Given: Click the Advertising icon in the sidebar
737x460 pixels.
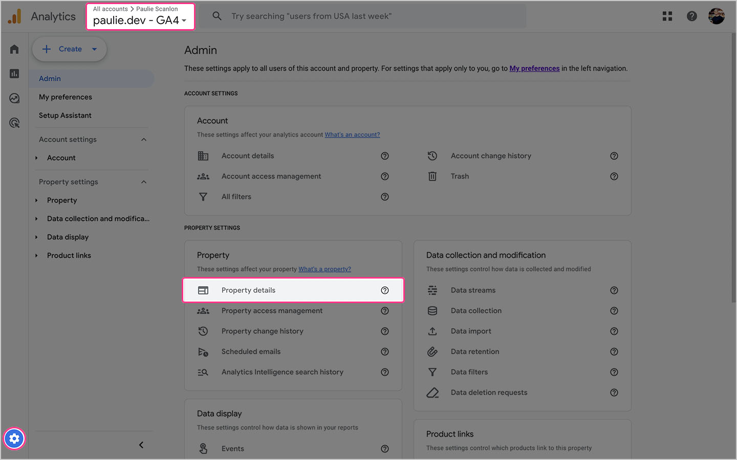Looking at the screenshot, I should click(x=14, y=123).
